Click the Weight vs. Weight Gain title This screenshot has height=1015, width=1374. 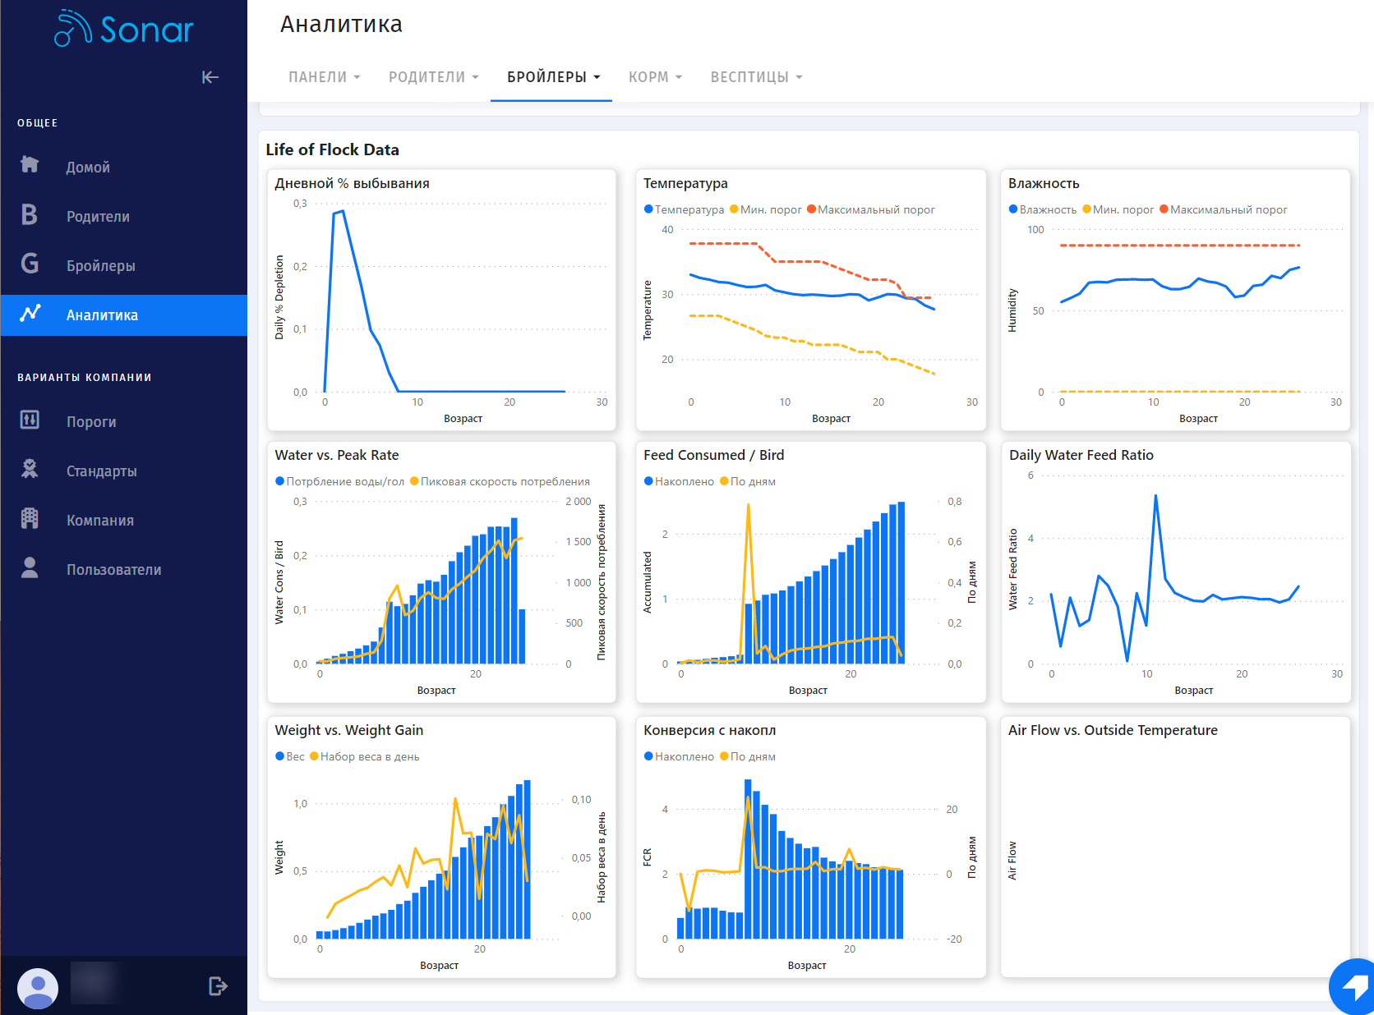(x=348, y=730)
